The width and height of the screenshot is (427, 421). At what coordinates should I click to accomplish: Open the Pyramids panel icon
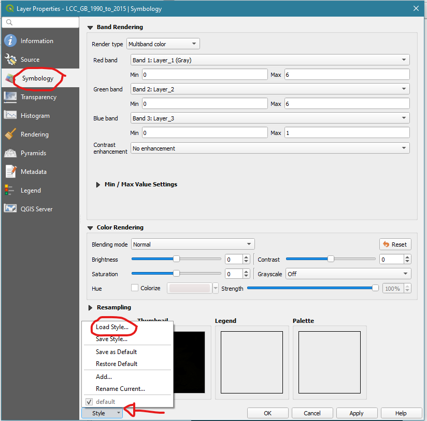10,153
